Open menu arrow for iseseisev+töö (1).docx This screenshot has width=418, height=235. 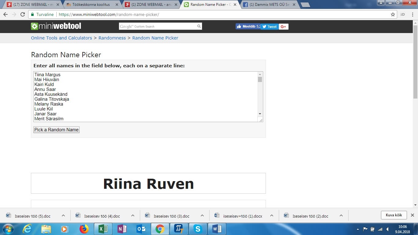tap(272, 215)
